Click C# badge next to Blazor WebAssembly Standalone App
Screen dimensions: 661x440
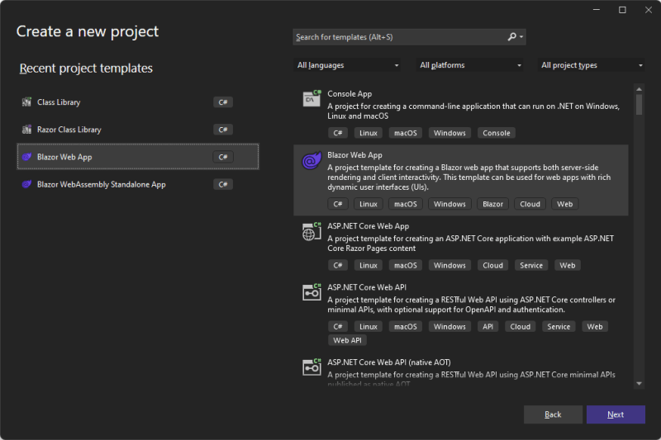(223, 184)
